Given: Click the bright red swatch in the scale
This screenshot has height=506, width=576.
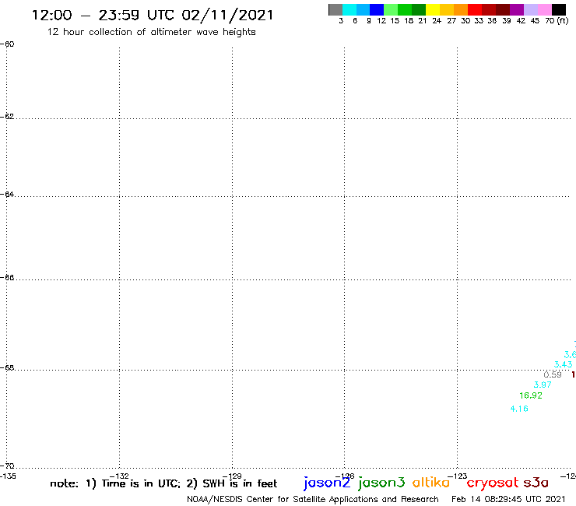Looking at the screenshot, I should point(475,9).
